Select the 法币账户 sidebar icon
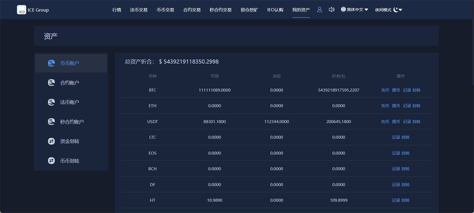Viewport: 474px width, 213px height. coord(51,102)
